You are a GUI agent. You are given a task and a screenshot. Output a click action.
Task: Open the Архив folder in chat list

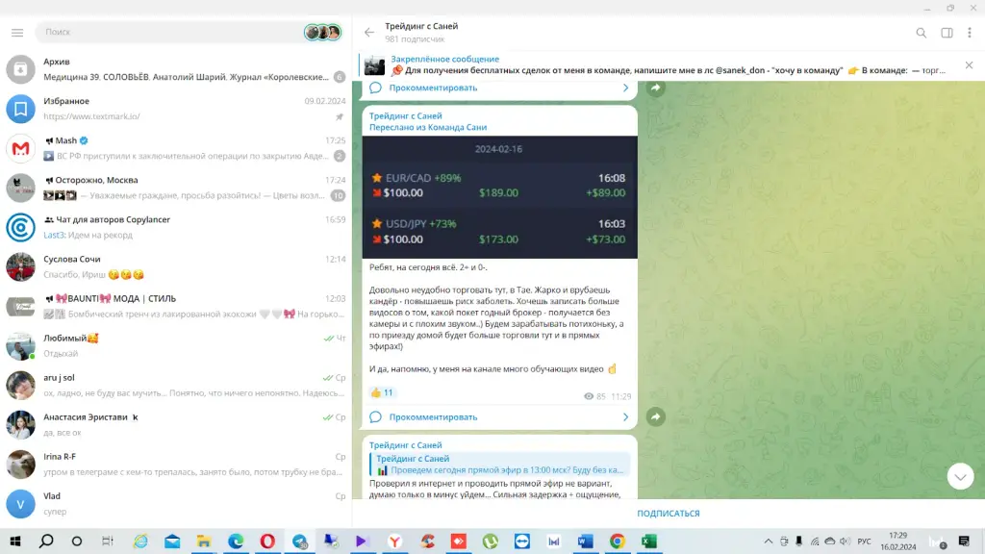coord(176,69)
